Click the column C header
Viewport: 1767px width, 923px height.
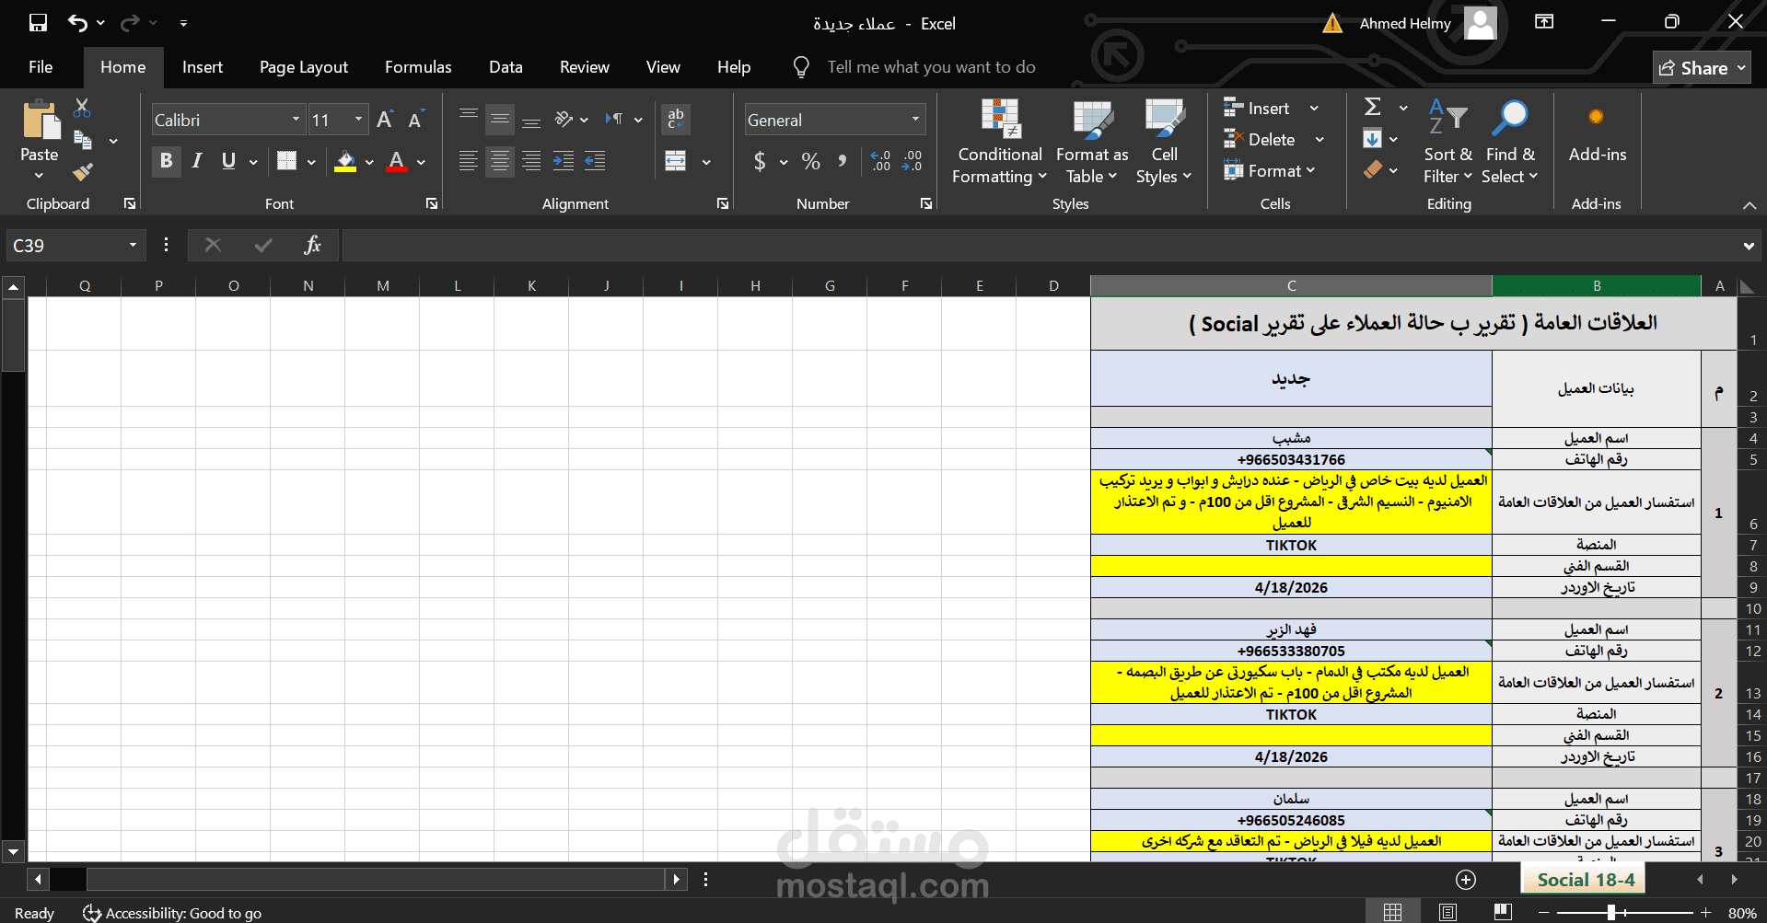tap(1291, 286)
